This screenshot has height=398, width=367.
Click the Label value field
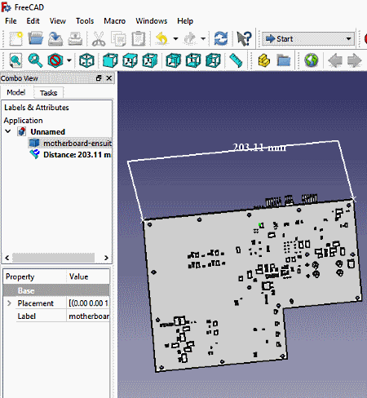(88, 316)
